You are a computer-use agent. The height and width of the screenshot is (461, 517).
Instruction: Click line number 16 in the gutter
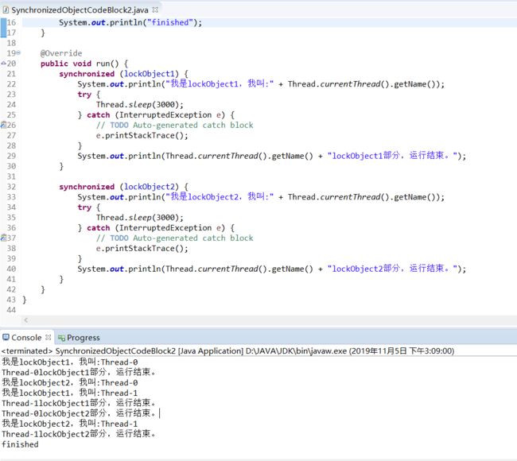11,22
